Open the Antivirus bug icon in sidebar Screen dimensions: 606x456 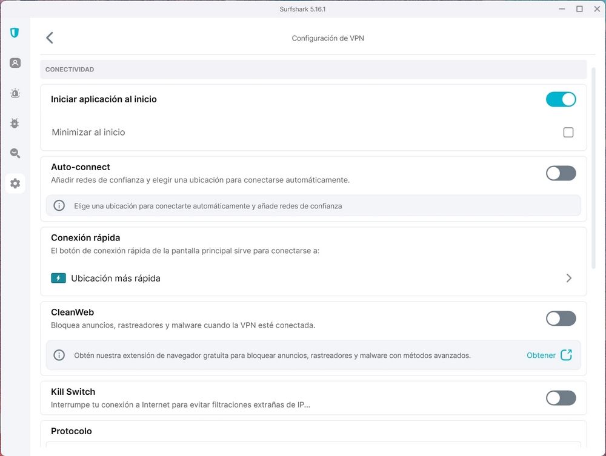[x=15, y=123]
